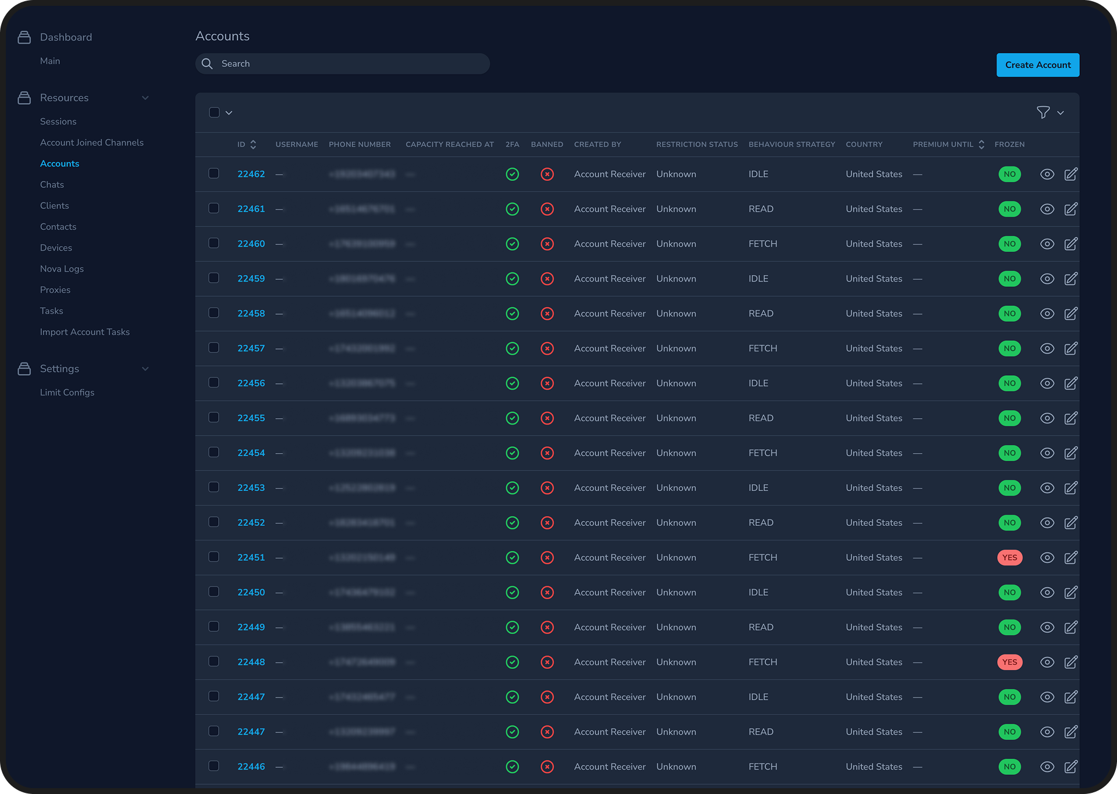Open Import Account Tasks page
Viewport: 1117px width, 794px height.
85,332
